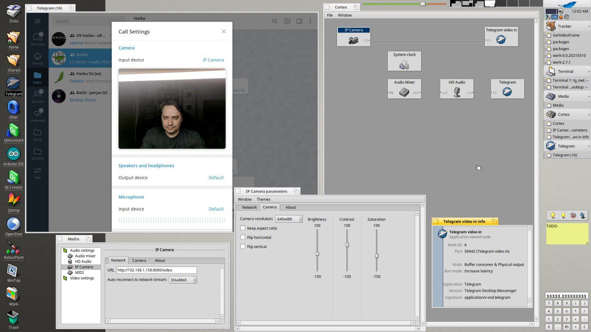Adjust the Contrast slider handle
Viewport: 591px width, 332px height.
pyautogui.click(x=347, y=245)
